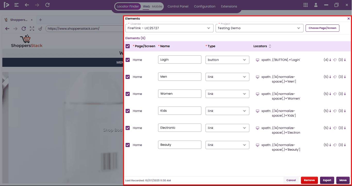Uncheck the Kids element checkbox
Viewport: 352px width, 186px height.
(128, 111)
